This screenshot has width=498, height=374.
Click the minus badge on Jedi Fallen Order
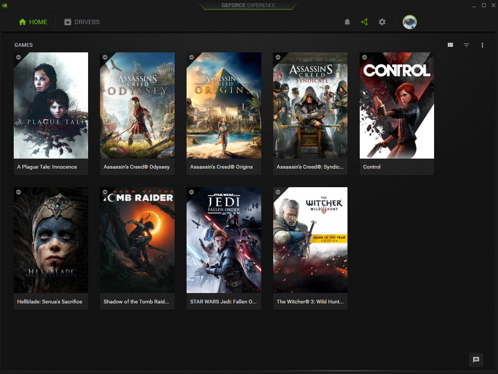pyautogui.click(x=191, y=192)
